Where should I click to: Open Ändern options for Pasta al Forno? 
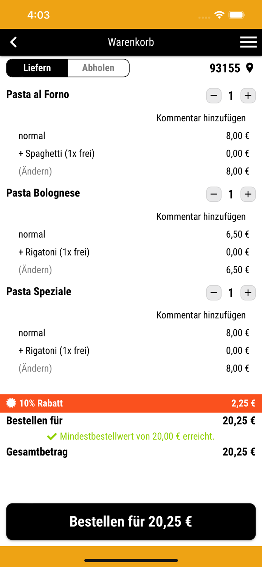coord(35,171)
